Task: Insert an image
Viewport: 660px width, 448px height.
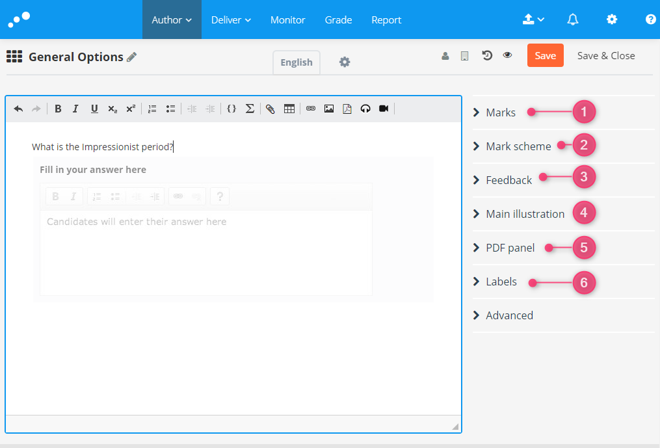Action: tap(329, 109)
